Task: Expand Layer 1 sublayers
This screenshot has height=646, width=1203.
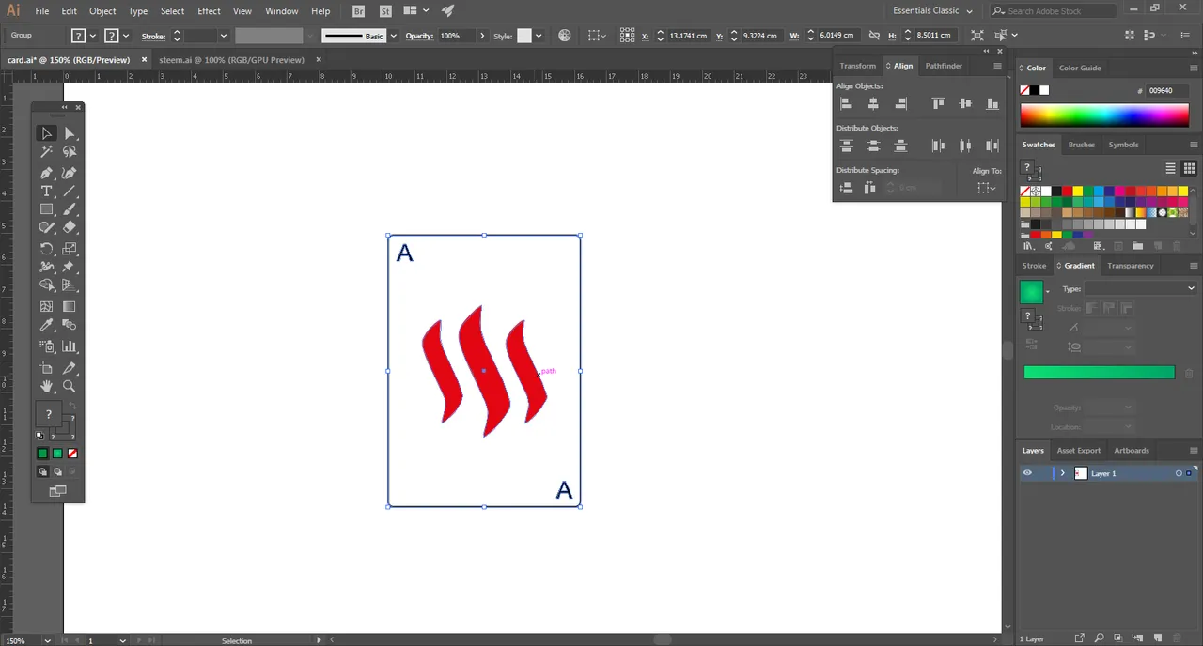Action: pos(1063,473)
